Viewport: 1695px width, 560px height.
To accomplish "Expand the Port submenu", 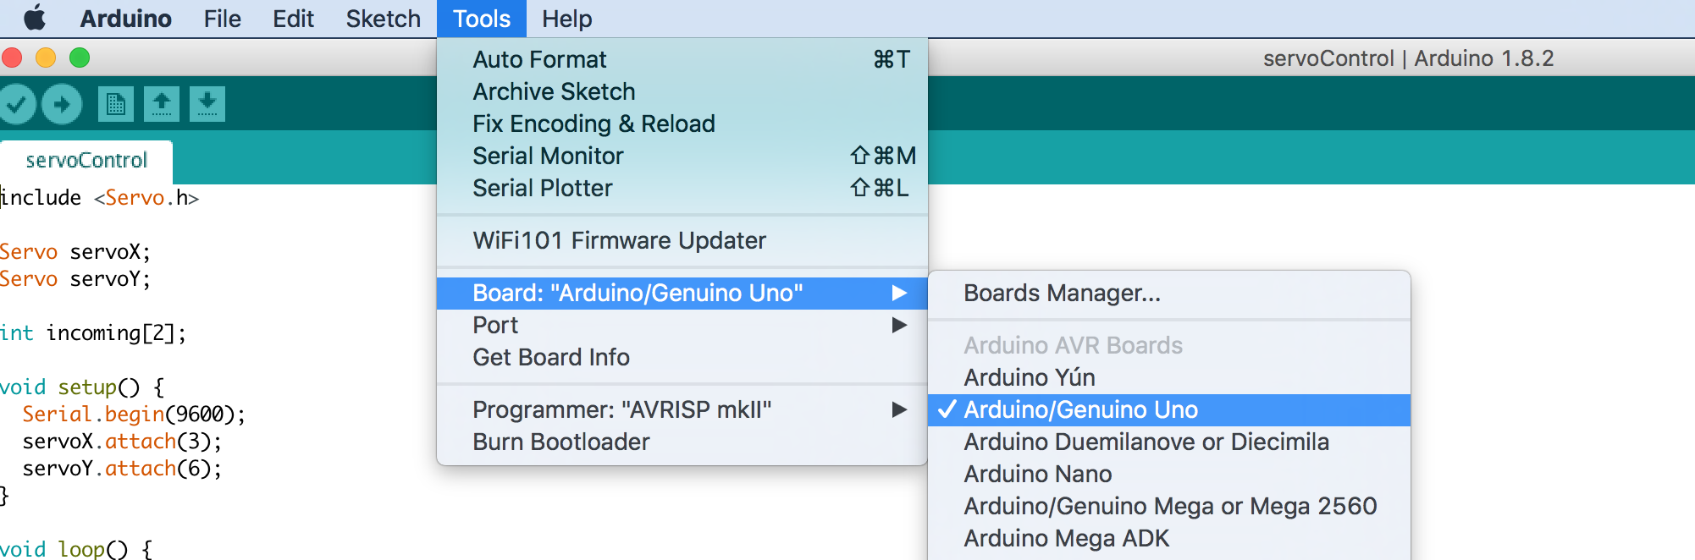I will point(495,326).
